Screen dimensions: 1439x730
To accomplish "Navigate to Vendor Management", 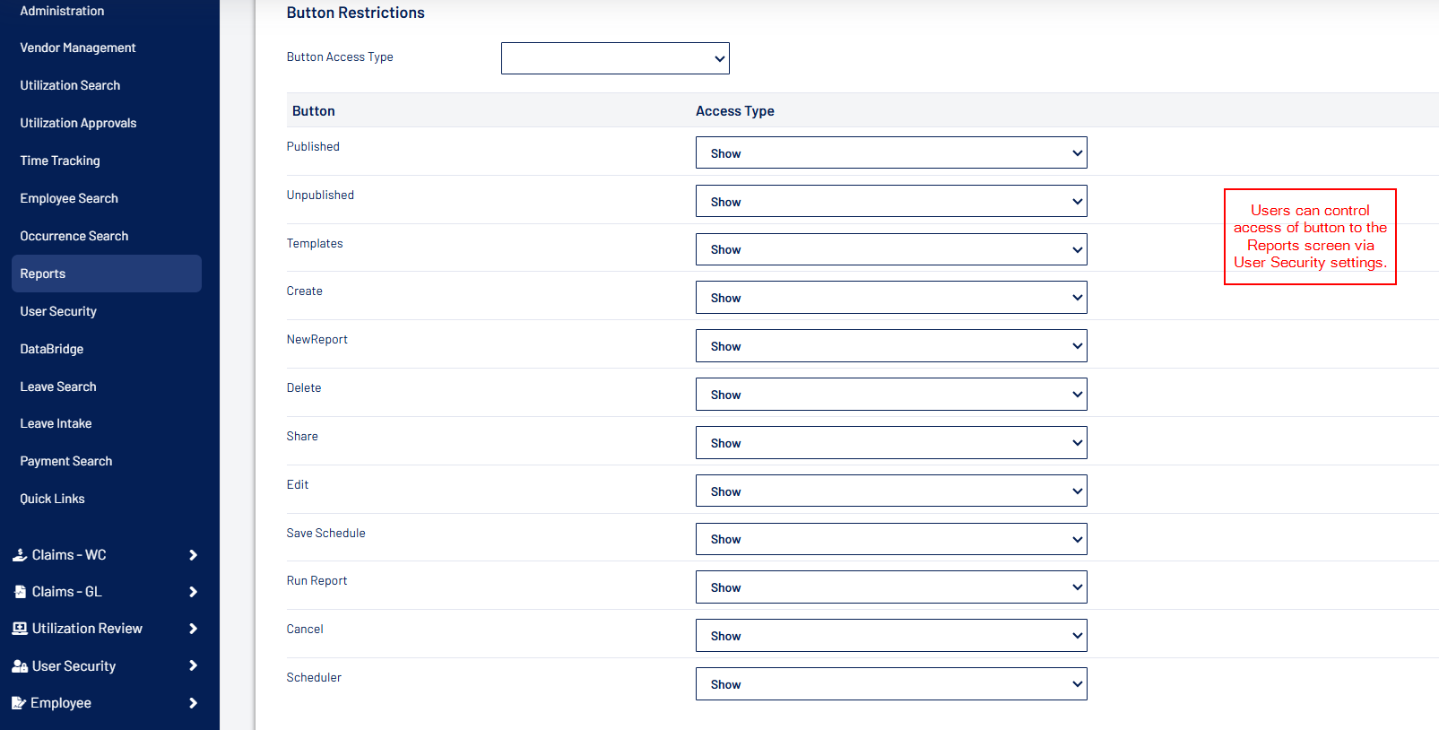I will (78, 48).
